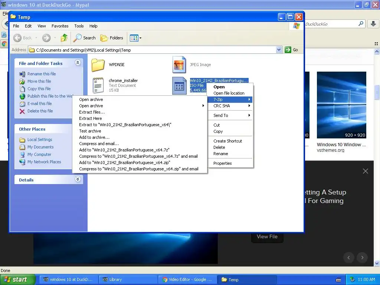The height and width of the screenshot is (285, 380).
Task: Click the Rename this file icon
Action: pos(22,74)
